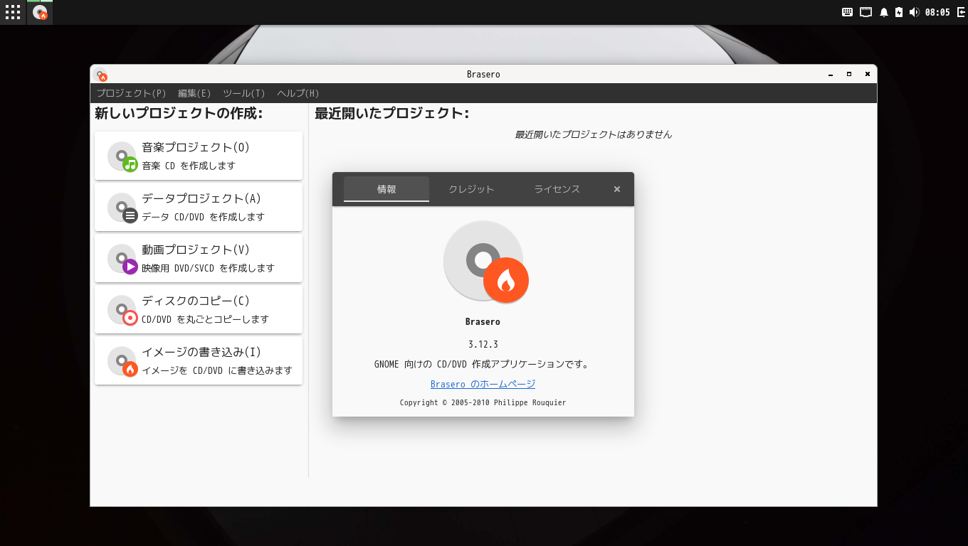Click the 新しいプロジェクトの作成 heading
Image resolution: width=968 pixels, height=546 pixels.
tap(179, 113)
